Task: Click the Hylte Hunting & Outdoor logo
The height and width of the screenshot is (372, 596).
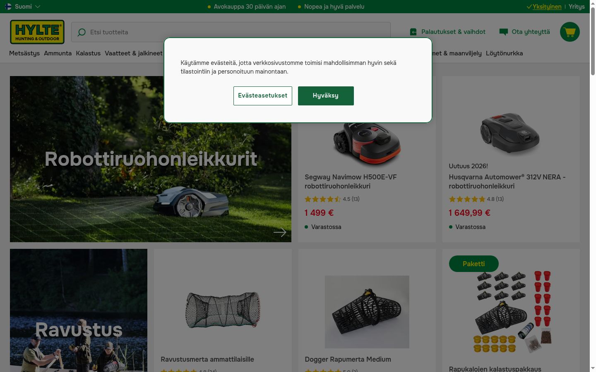Action: point(37,32)
